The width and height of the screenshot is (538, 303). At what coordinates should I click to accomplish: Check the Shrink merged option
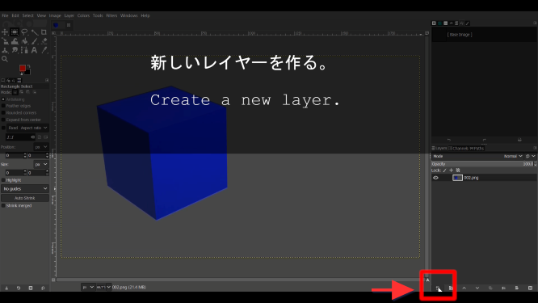click(x=3, y=205)
